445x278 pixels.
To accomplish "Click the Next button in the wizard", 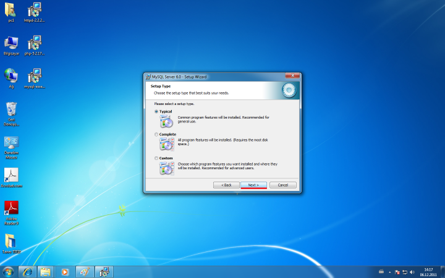I will 253,185.
